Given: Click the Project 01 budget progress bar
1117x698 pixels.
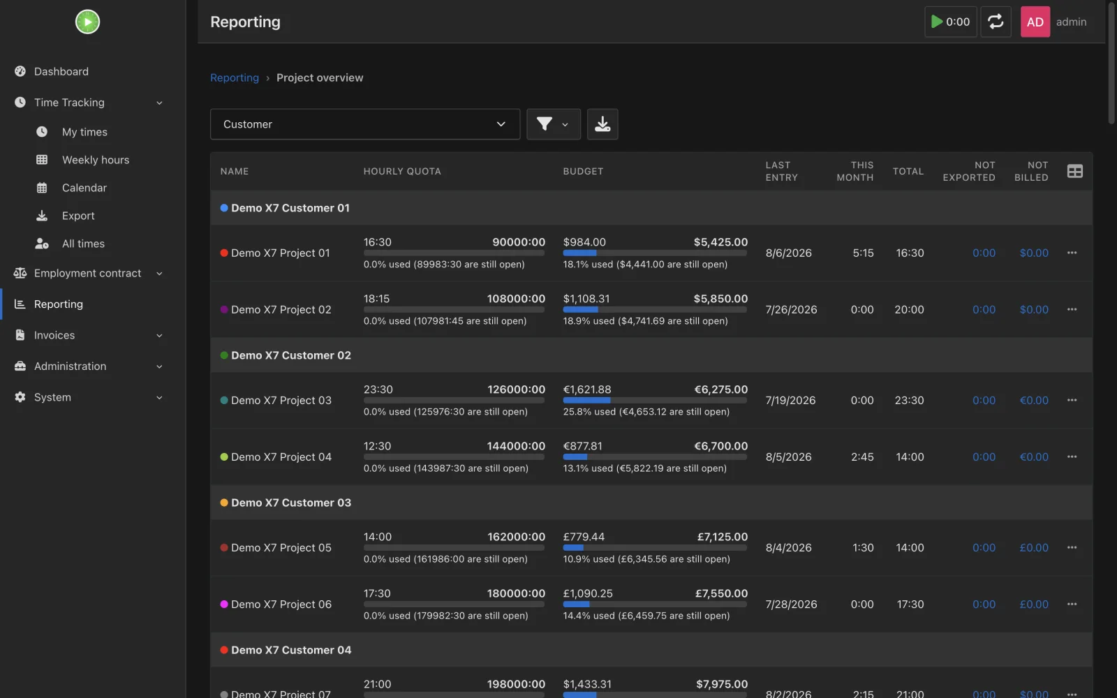Looking at the screenshot, I should pyautogui.click(x=655, y=253).
